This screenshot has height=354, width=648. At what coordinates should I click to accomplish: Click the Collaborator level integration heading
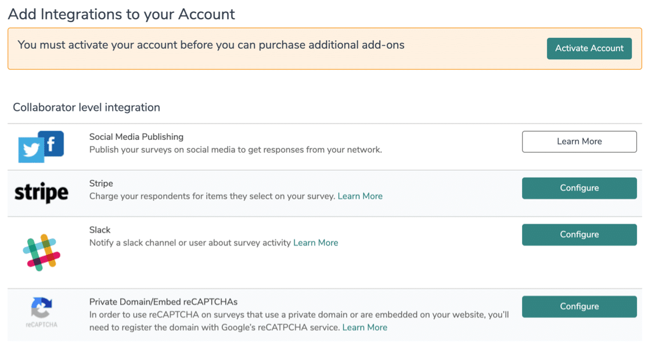tap(87, 107)
